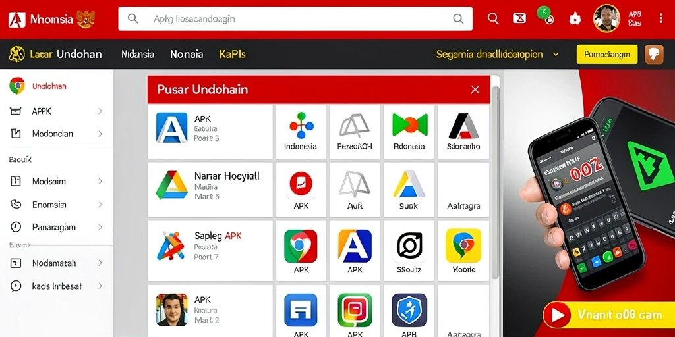
Task: Select the Noneia nav item
Action: [187, 55]
